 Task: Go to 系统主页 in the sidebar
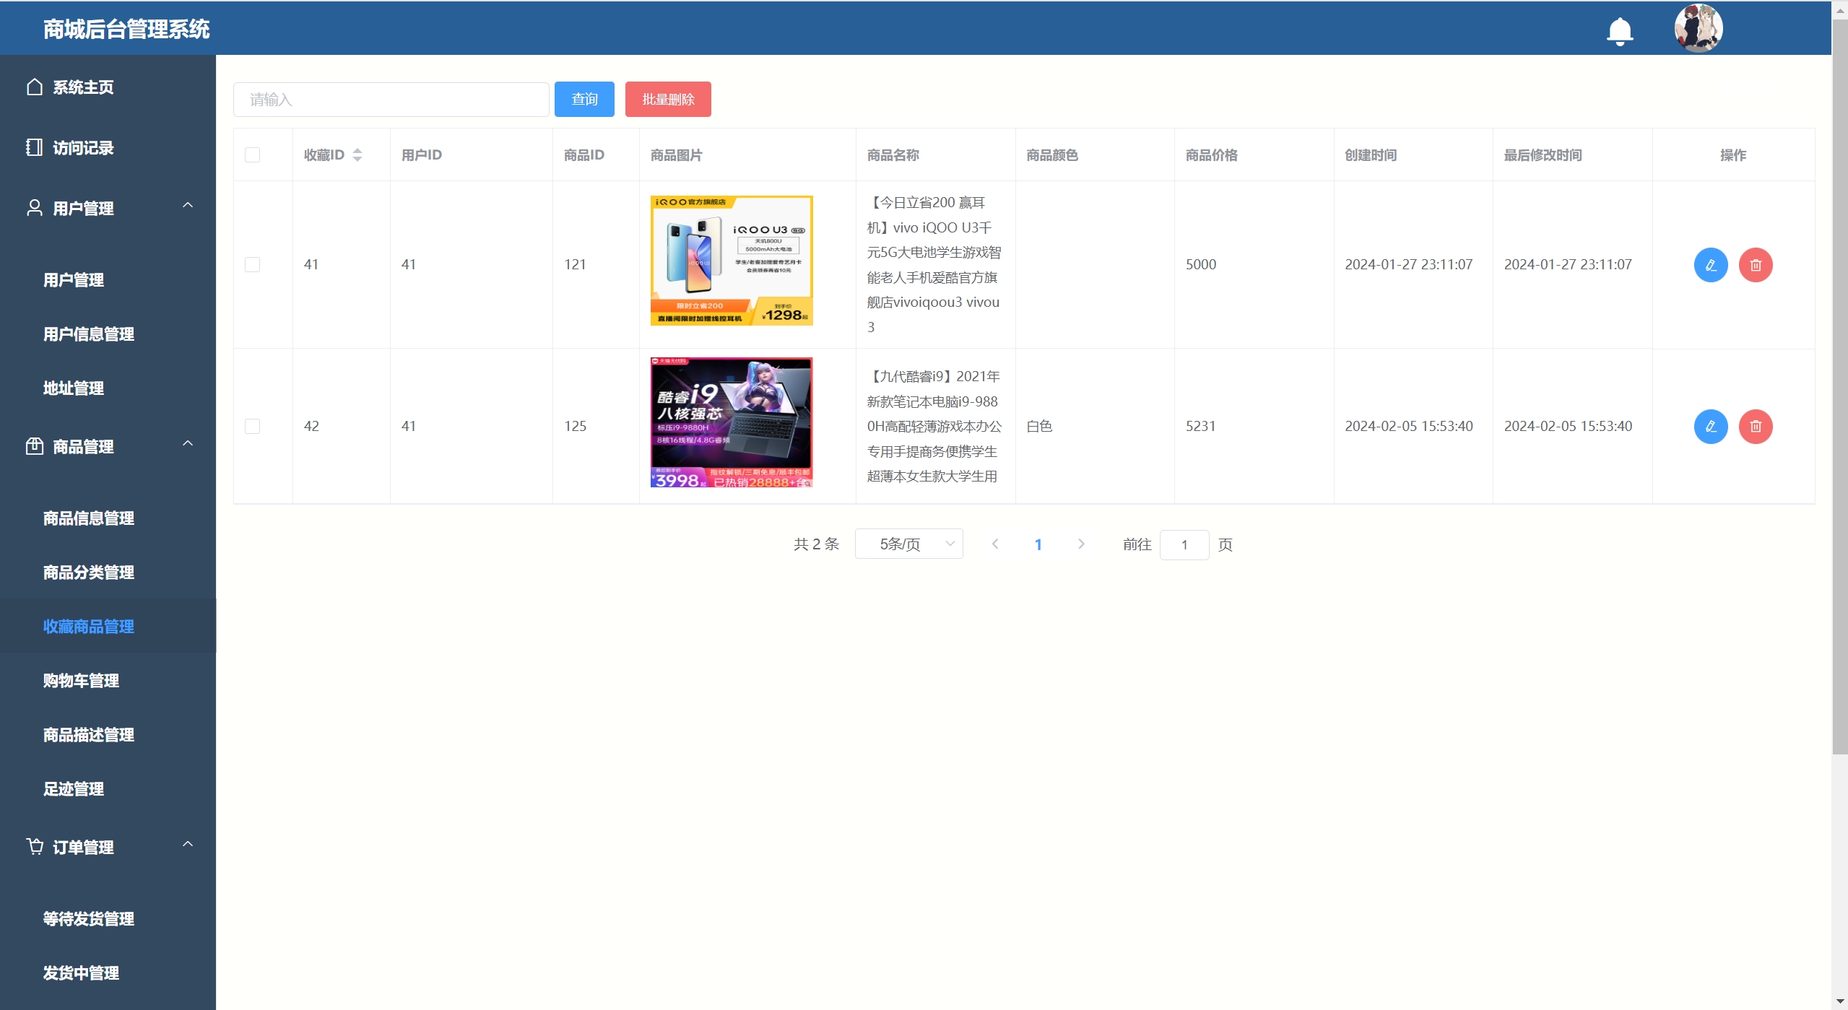pos(83,87)
